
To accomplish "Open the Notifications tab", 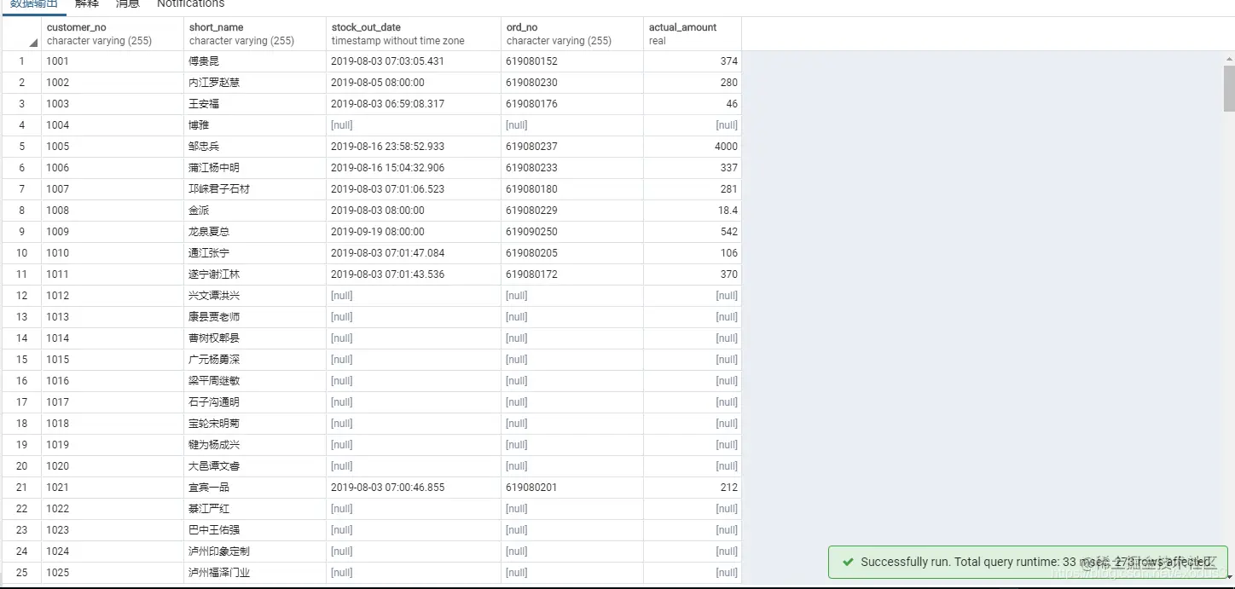I will click(190, 4).
